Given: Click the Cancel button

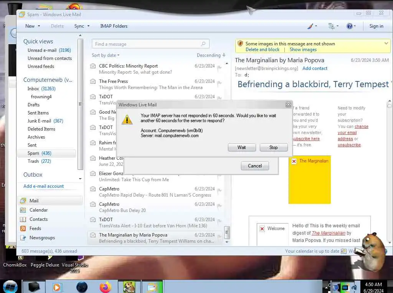Looking at the screenshot, I should (x=255, y=166).
